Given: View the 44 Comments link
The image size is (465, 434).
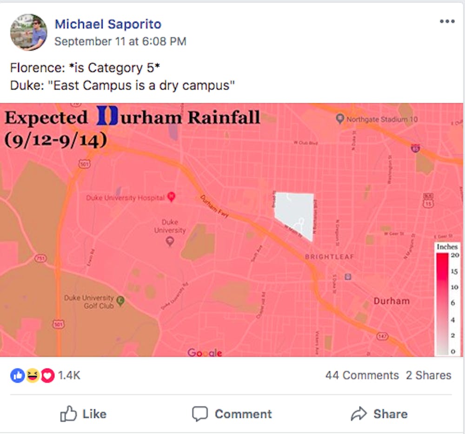Looking at the screenshot, I should 362,375.
